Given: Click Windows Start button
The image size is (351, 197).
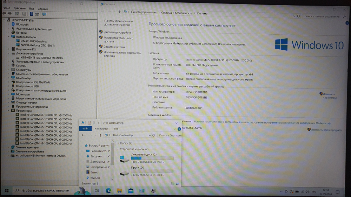Looking at the screenshot, I should tap(6, 191).
